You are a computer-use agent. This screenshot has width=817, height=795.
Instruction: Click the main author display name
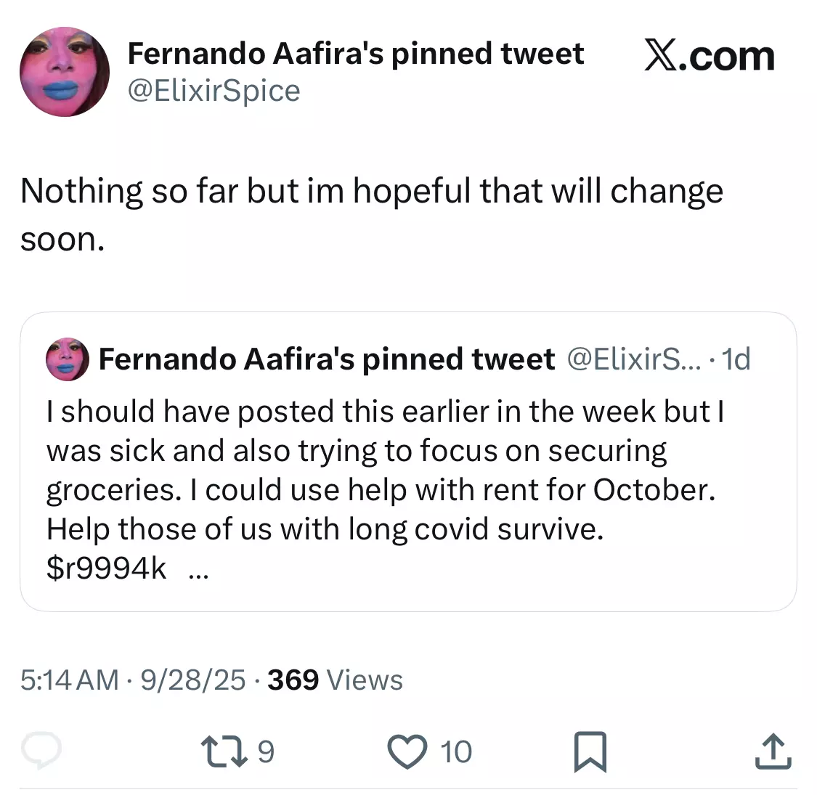coord(356,54)
